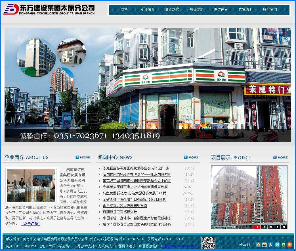
Task: Share to Tencent Weibo icon
Action: (x=277, y=244)
